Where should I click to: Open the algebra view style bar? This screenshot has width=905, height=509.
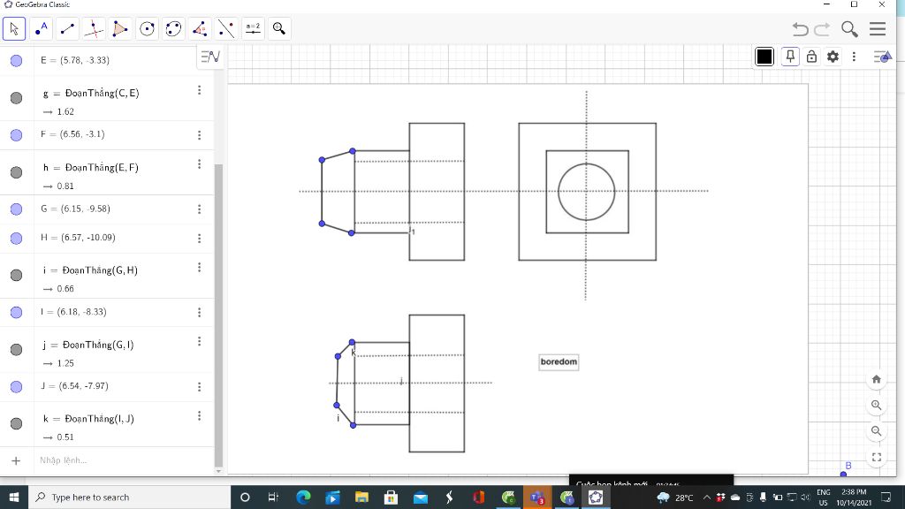click(x=210, y=57)
